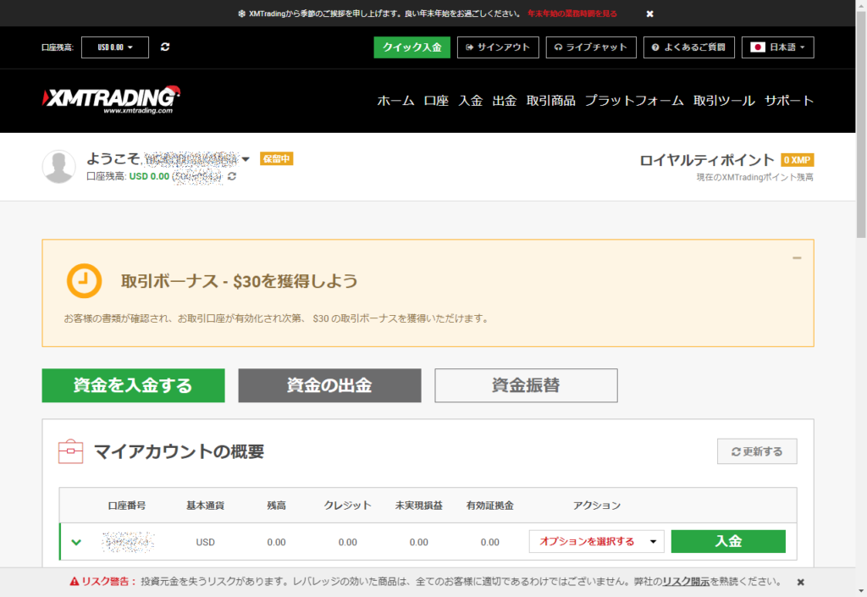Open 口座 menu
The image size is (867, 597).
point(436,101)
